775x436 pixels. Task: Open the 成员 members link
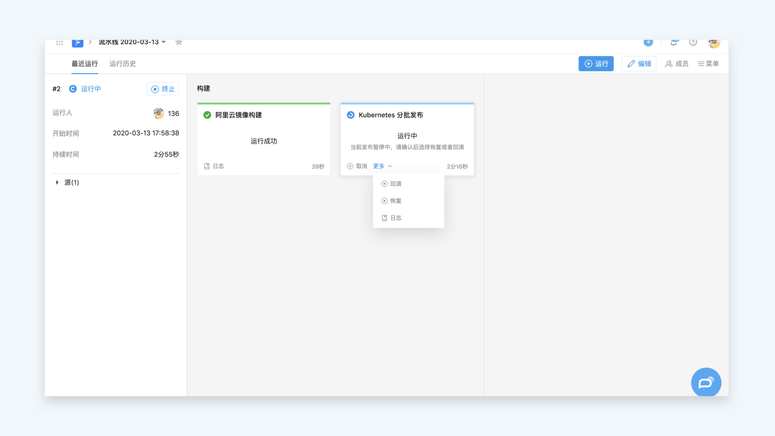677,64
